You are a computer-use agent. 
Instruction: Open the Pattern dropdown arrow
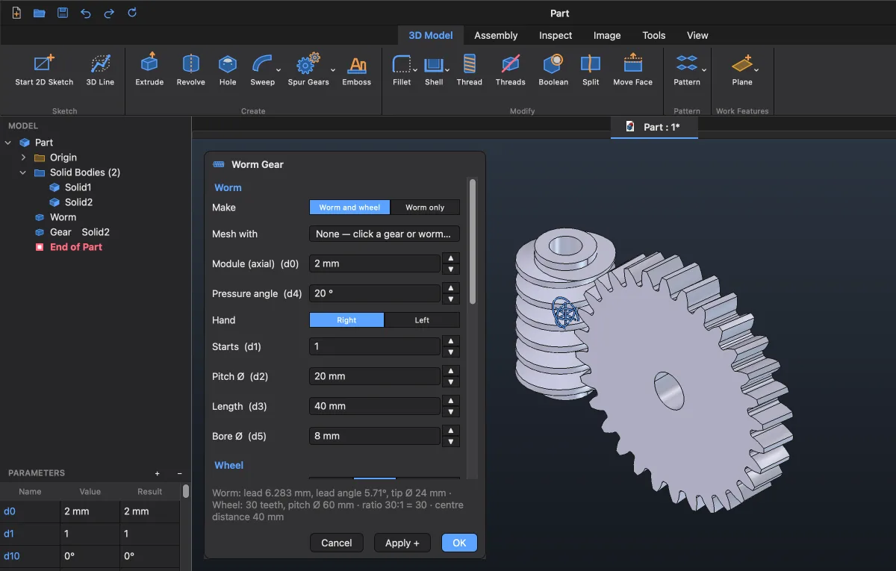[704, 70]
